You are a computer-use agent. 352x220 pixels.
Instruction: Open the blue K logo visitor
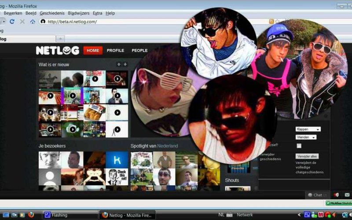pyautogui.click(x=117, y=160)
